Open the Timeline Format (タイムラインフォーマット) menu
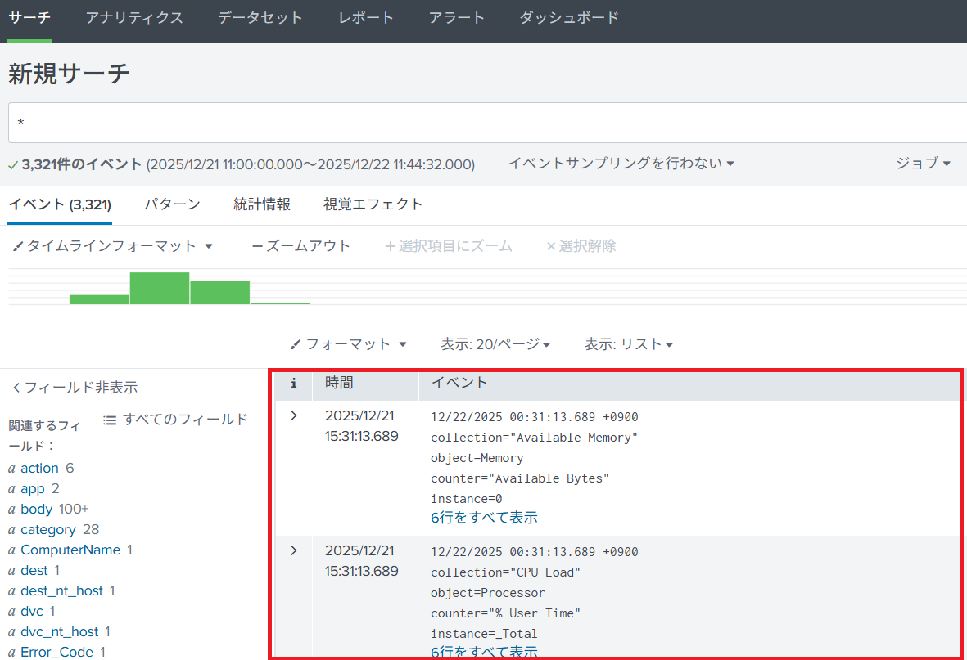 (113, 246)
